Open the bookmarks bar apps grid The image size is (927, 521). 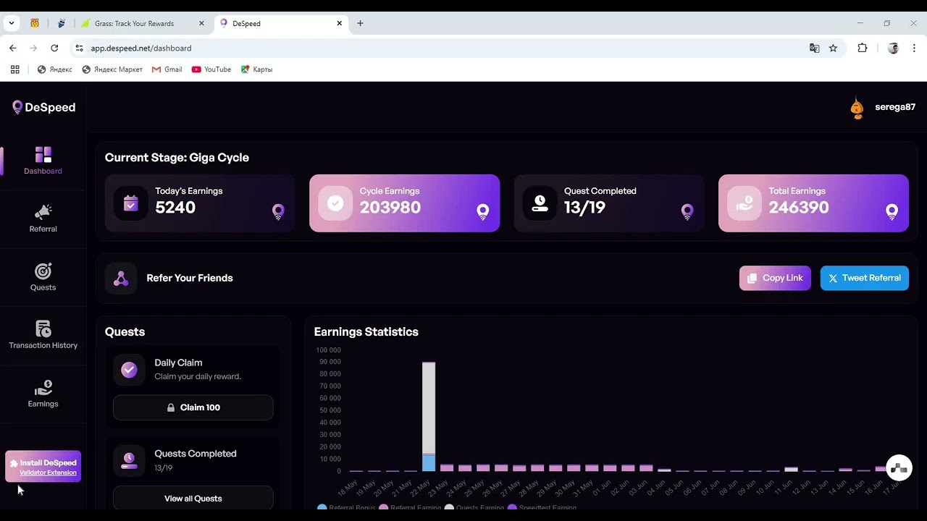[14, 69]
